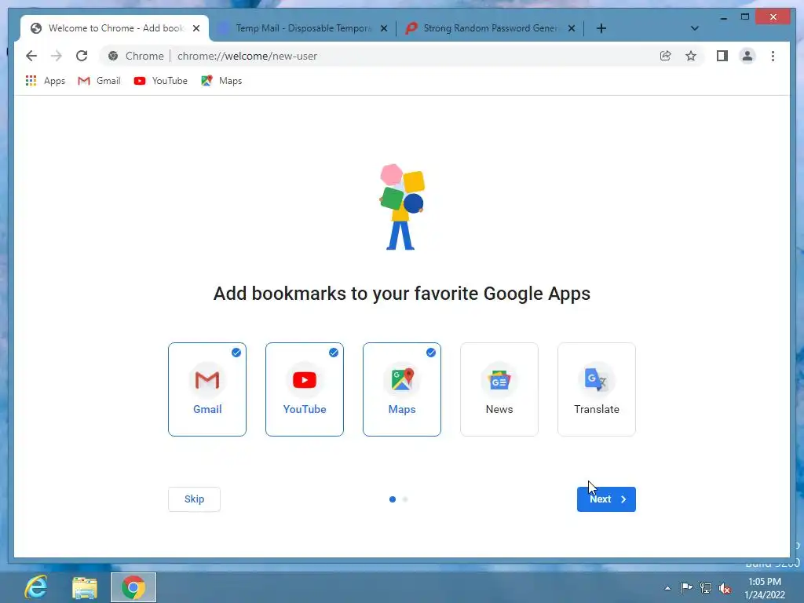Screen dimensions: 804x603
Task: Open Apps bookmark shortcut
Action: click(45, 81)
